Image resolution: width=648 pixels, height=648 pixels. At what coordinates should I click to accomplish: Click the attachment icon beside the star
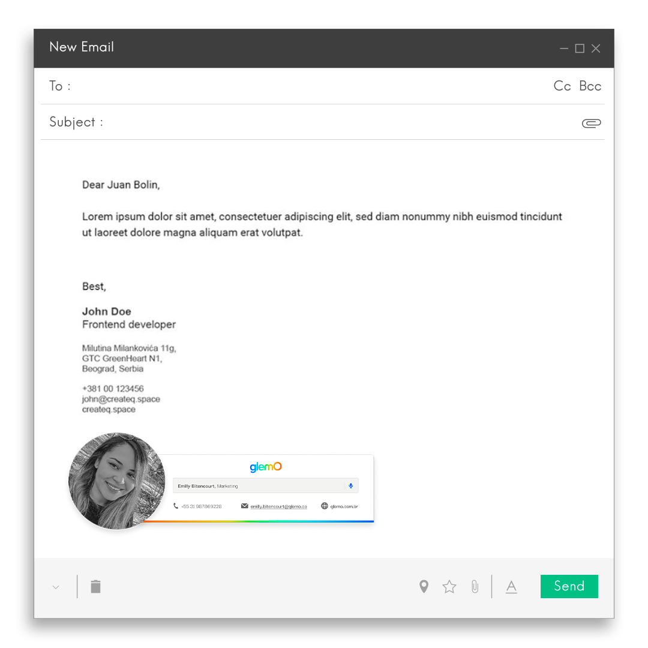tap(475, 587)
